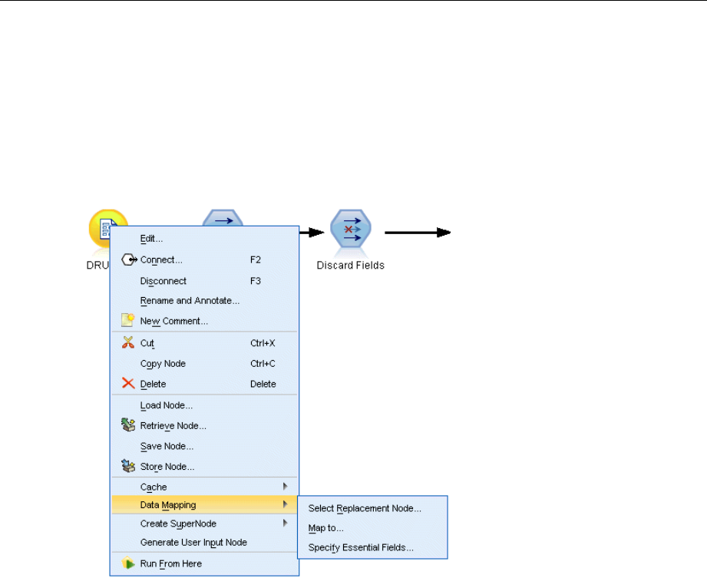Expand the Cache submenu arrow
The width and height of the screenshot is (707, 578).
pos(285,486)
